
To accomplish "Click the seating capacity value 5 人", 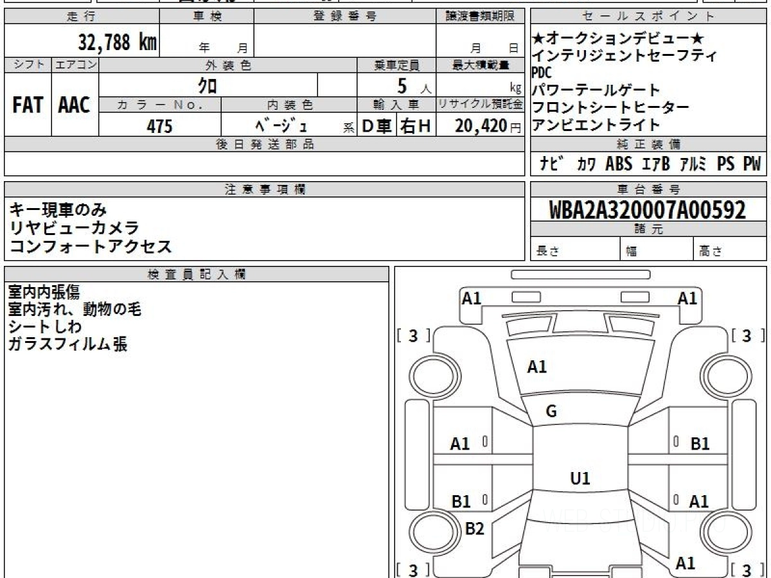I will click(414, 85).
